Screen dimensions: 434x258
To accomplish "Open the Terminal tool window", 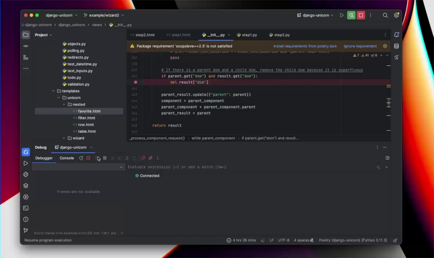I will point(26,208).
